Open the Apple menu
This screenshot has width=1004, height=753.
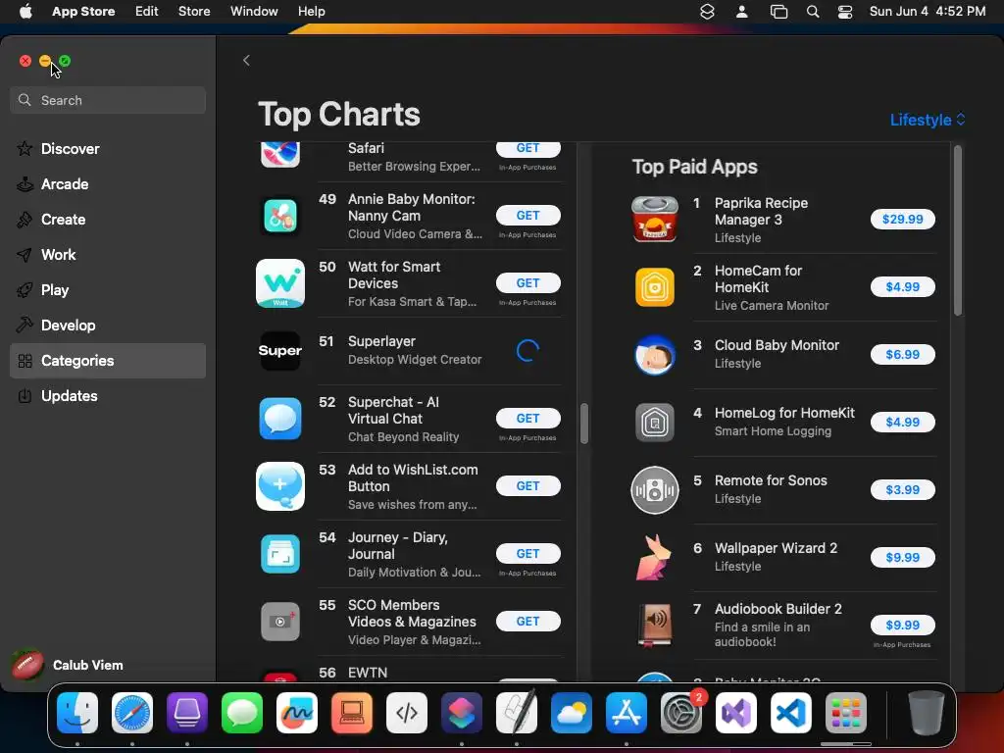[x=25, y=11]
